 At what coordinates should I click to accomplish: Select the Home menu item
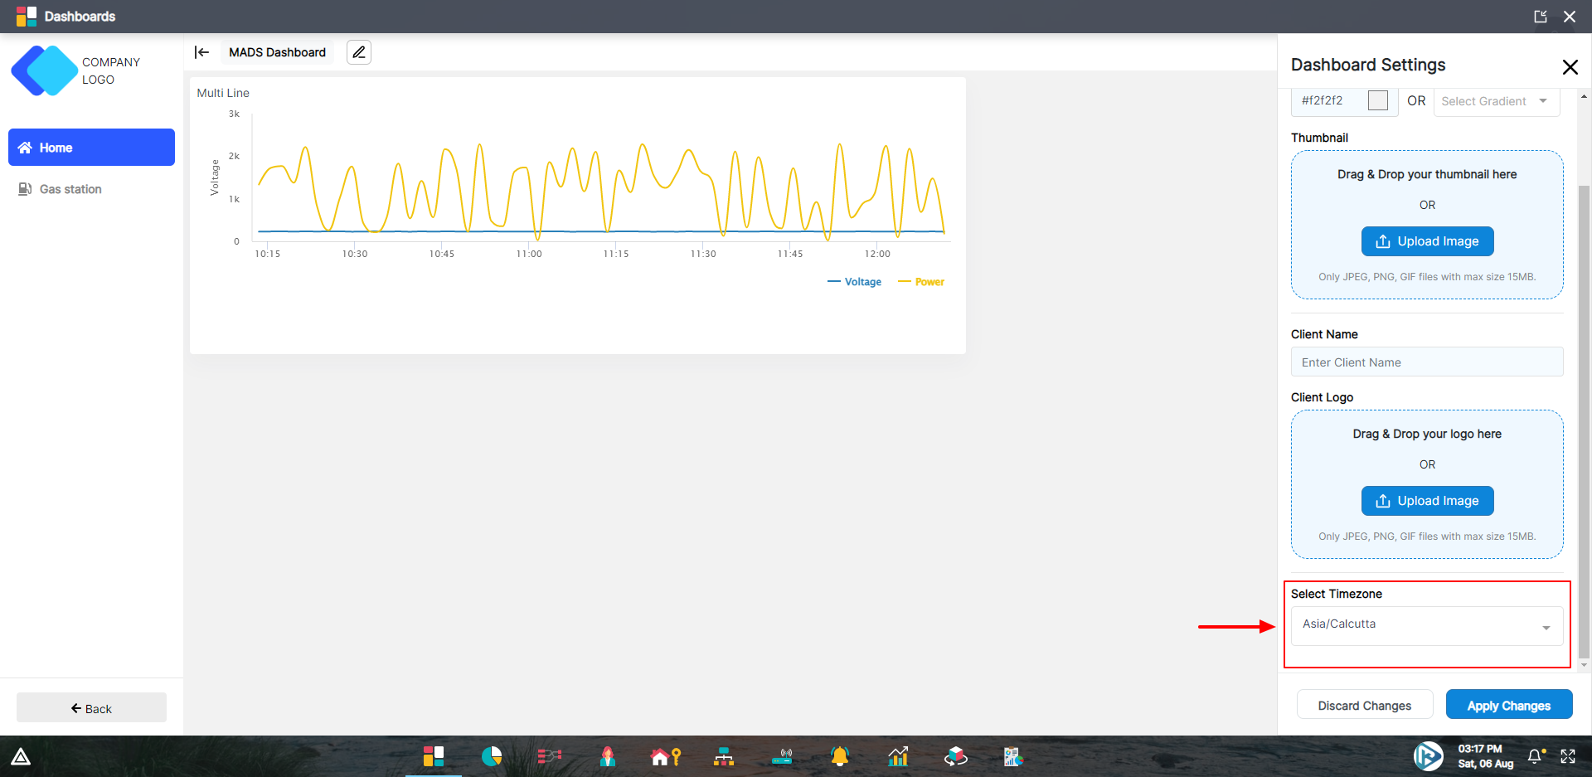(x=91, y=148)
